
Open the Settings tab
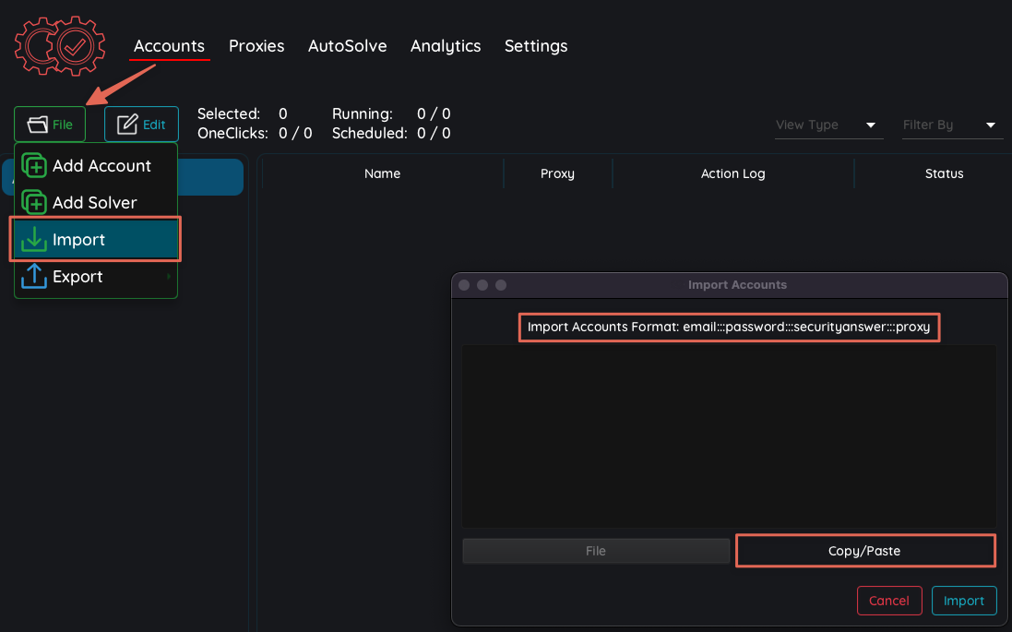click(536, 46)
